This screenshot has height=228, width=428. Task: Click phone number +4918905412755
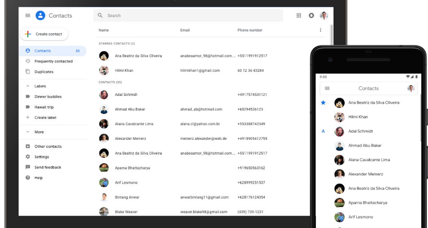coord(252,139)
